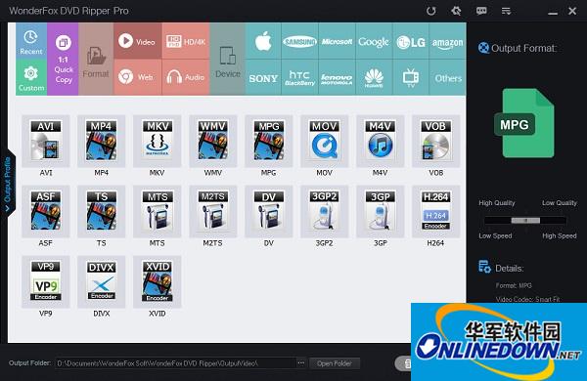
Task: Open Amazon device profiles
Action: point(447,41)
